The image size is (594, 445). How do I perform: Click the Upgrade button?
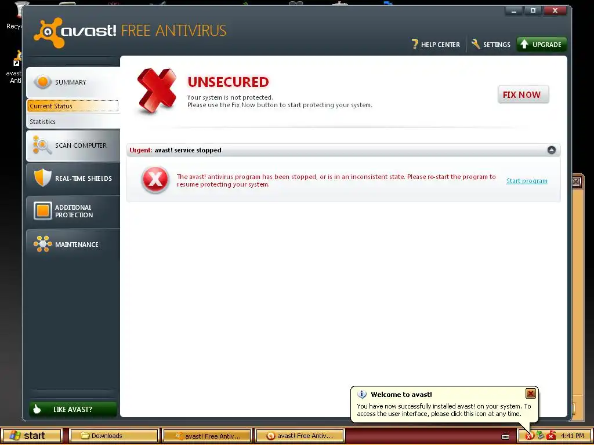[x=541, y=44]
